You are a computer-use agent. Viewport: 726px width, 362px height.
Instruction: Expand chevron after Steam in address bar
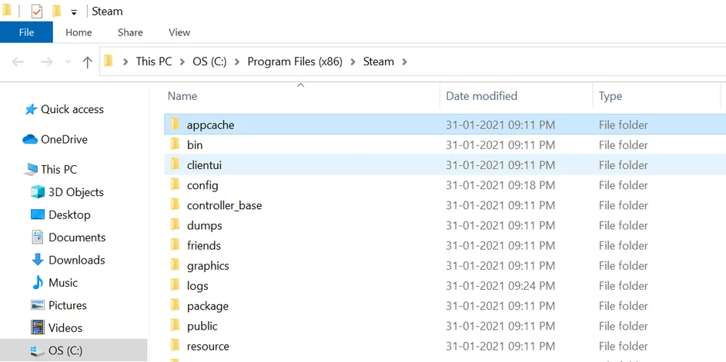[x=405, y=61]
